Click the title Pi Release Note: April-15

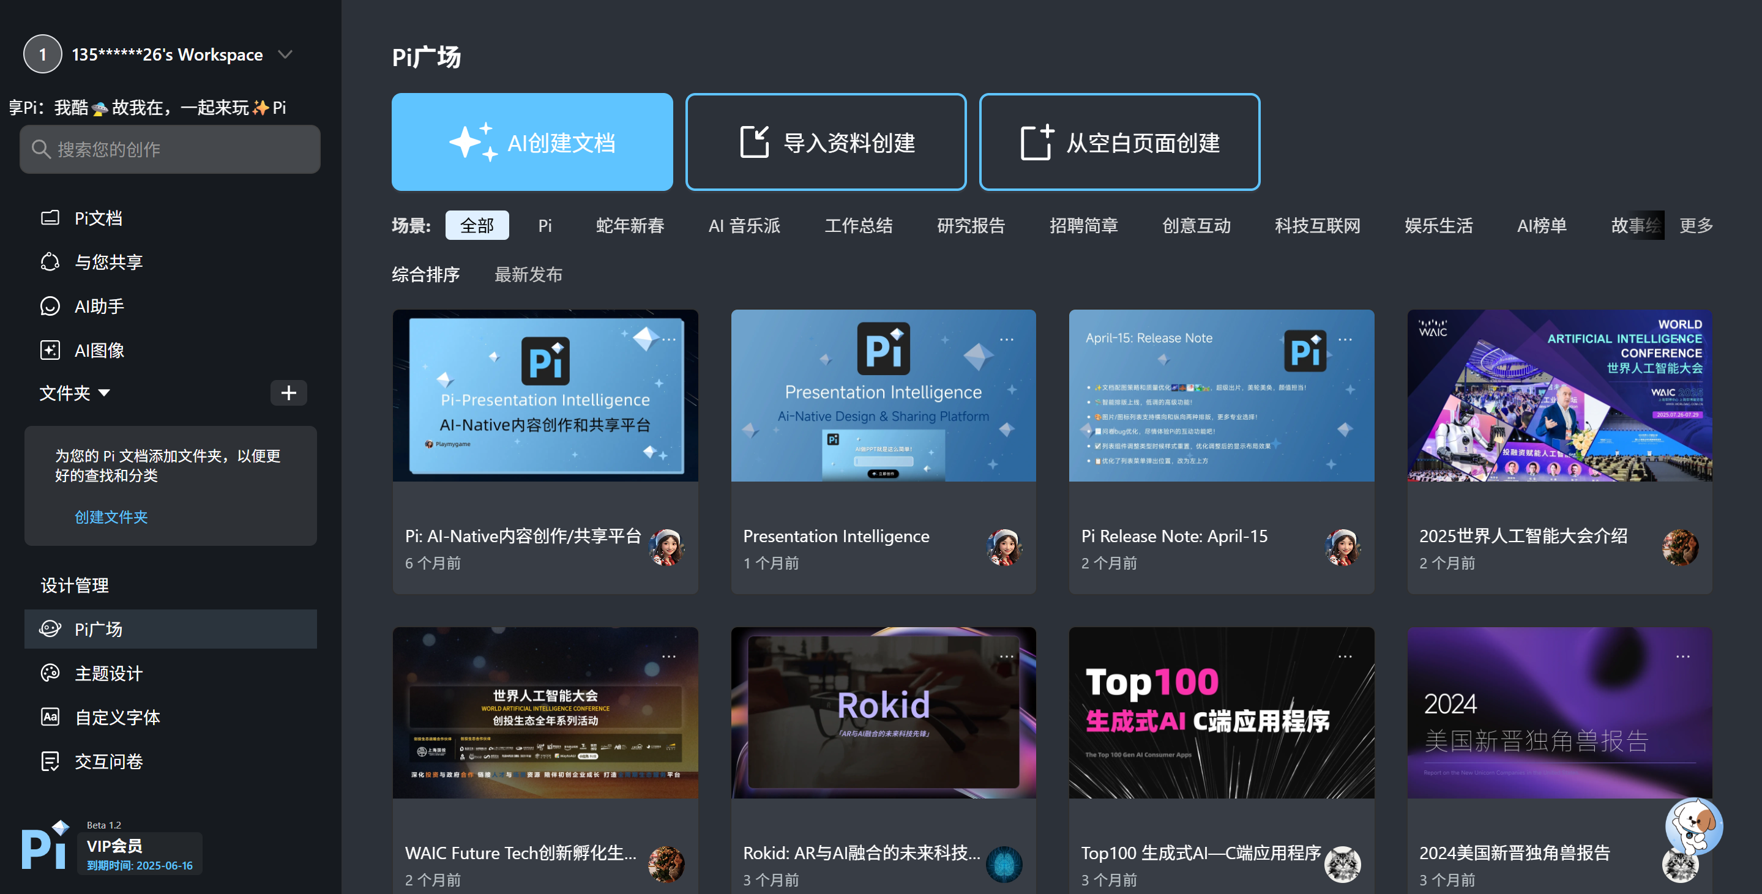(x=1174, y=536)
